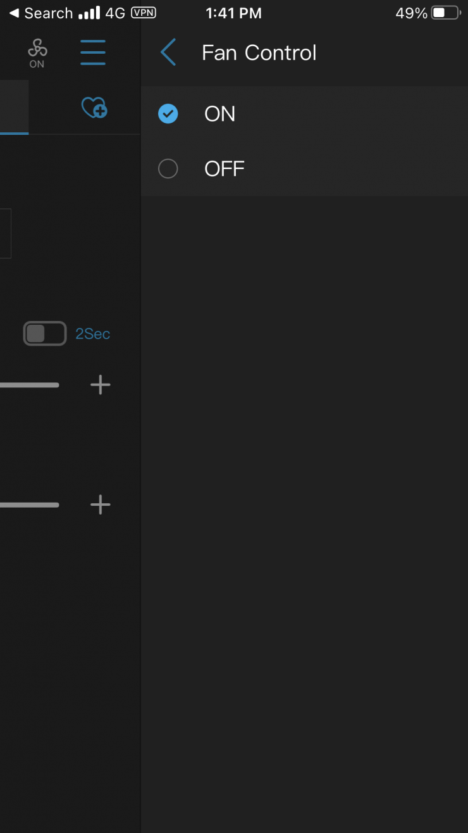Screen dimensions: 468x833
Task: Tap the lower plus increment icon
Action: [x=101, y=504]
